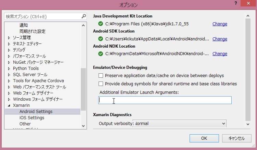Expand the パフォーマンス ツール node
257x150 pixels.
tap(9, 56)
